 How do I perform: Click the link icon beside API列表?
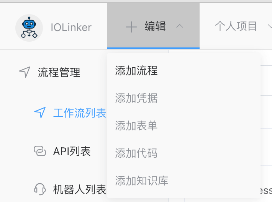(x=40, y=151)
